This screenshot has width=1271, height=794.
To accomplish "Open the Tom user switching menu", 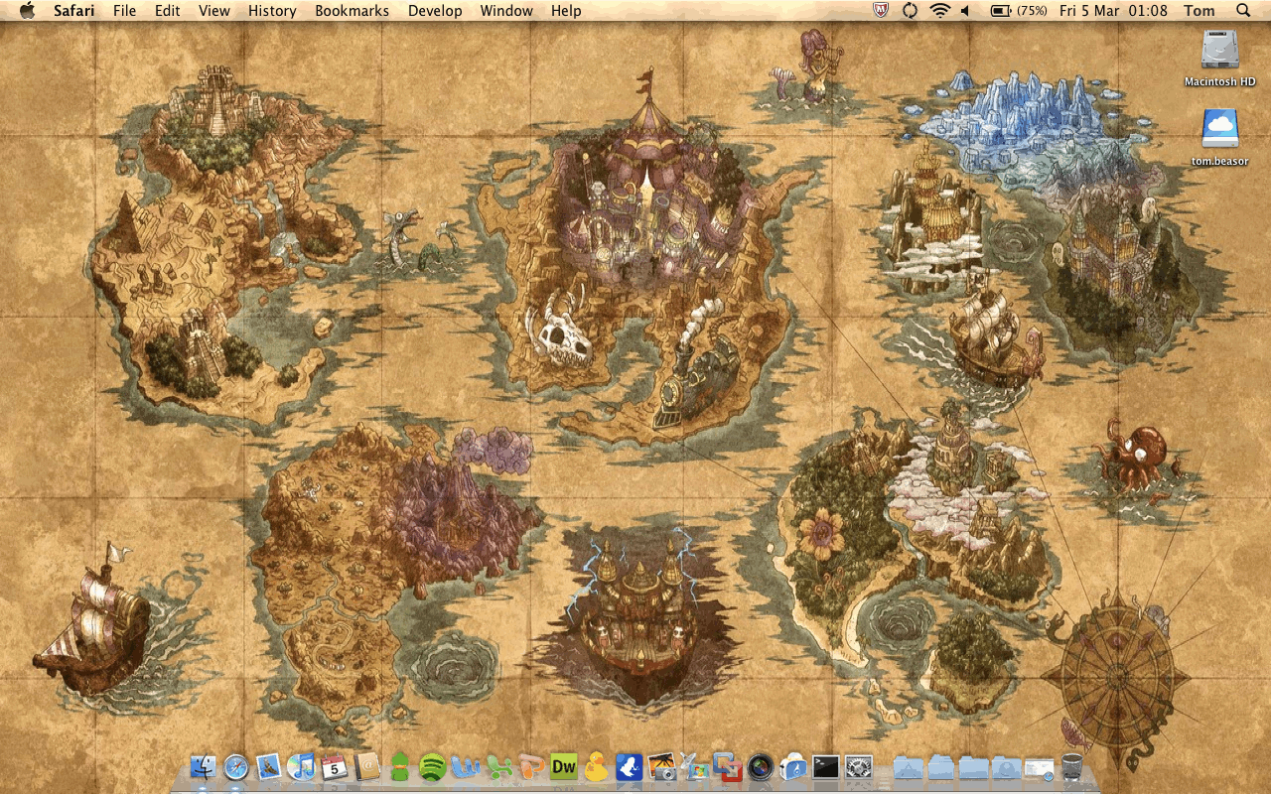I will coord(1200,11).
